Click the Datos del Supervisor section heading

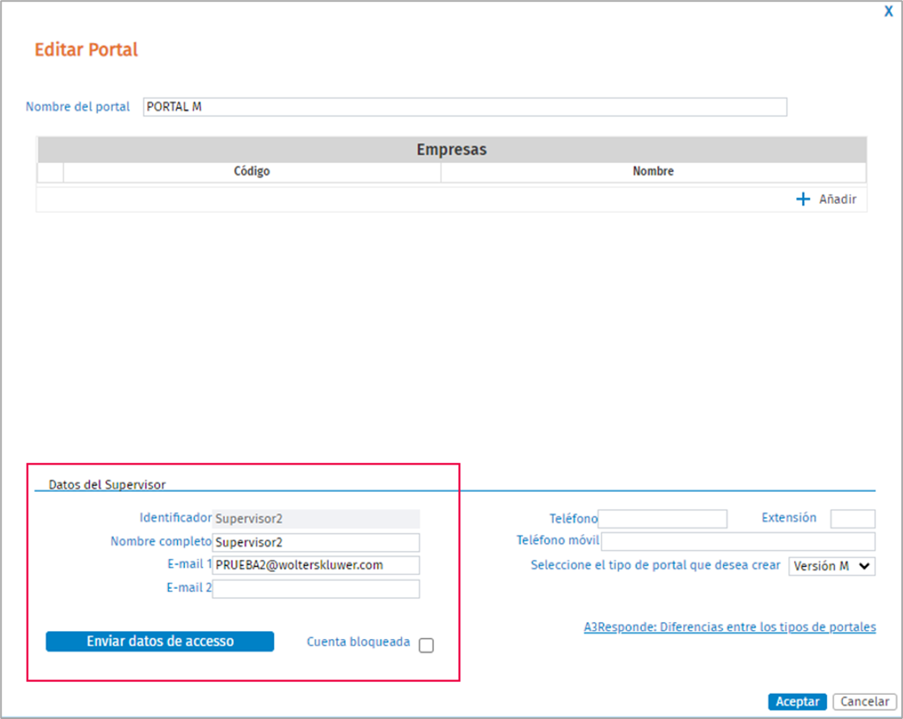pos(108,485)
